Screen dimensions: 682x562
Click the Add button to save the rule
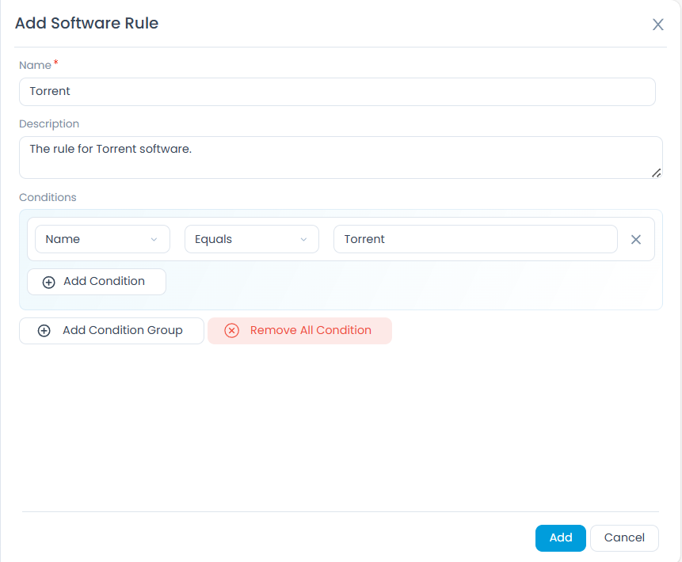click(560, 537)
